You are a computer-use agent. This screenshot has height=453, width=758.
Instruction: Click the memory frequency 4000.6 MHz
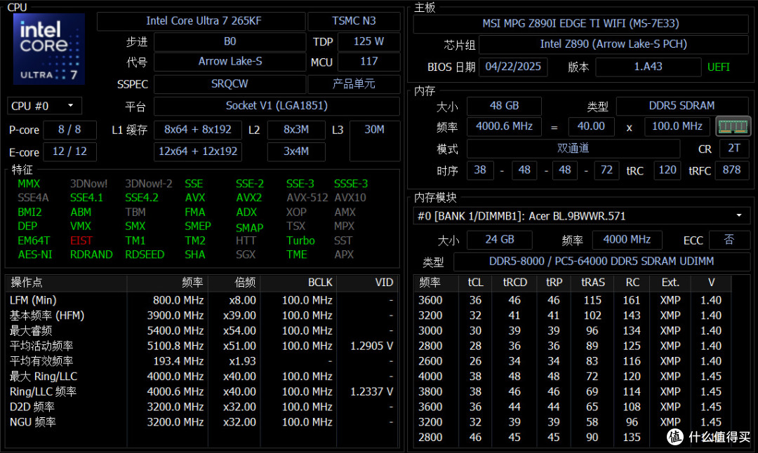pyautogui.click(x=504, y=126)
